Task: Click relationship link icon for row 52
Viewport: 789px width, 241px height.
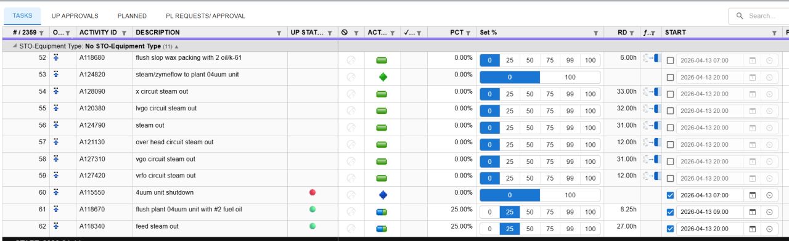Action: click(x=651, y=57)
